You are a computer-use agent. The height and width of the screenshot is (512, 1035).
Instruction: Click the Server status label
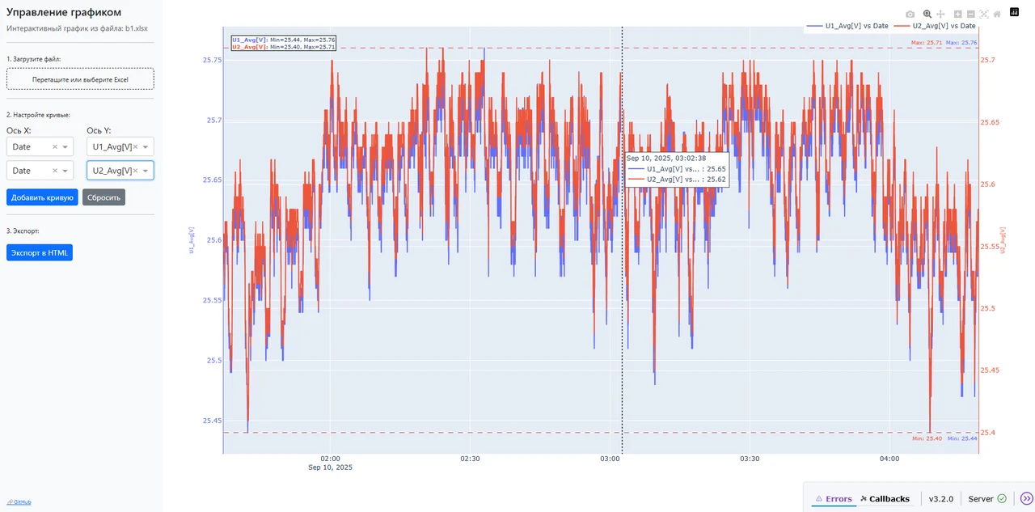point(981,499)
